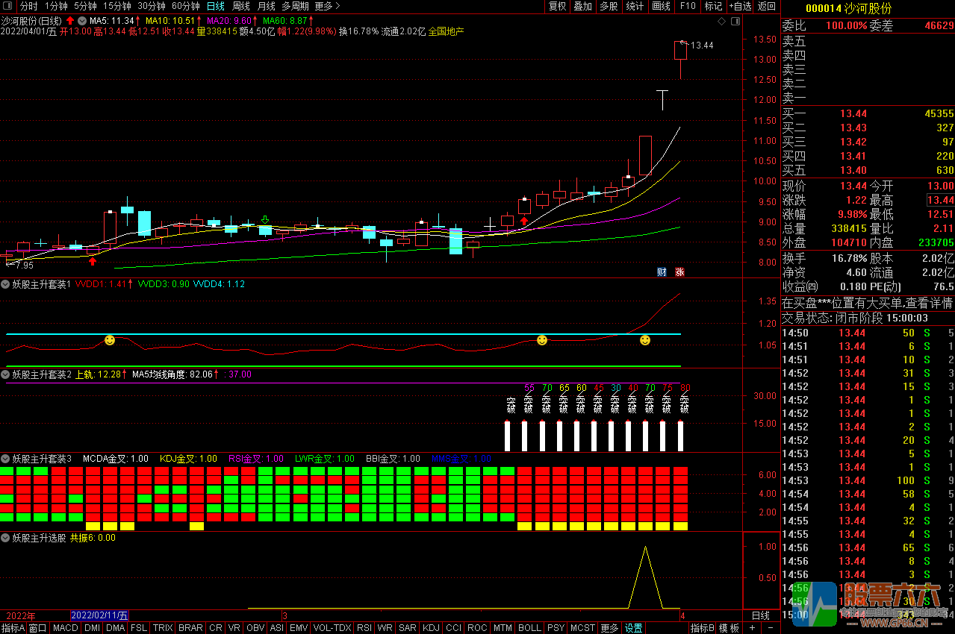Image resolution: width=955 pixels, height=634 pixels.
Task: Select BOLL indicator tab
Action: [529, 628]
